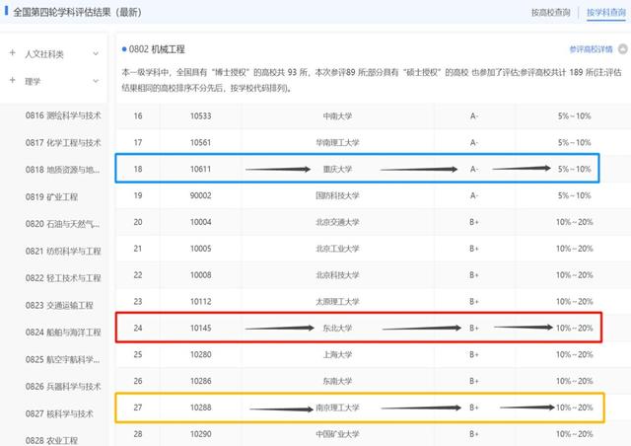Select 0825 航空宇航科学... in sidebar
Image resolution: width=631 pixels, height=446 pixels.
(62, 359)
